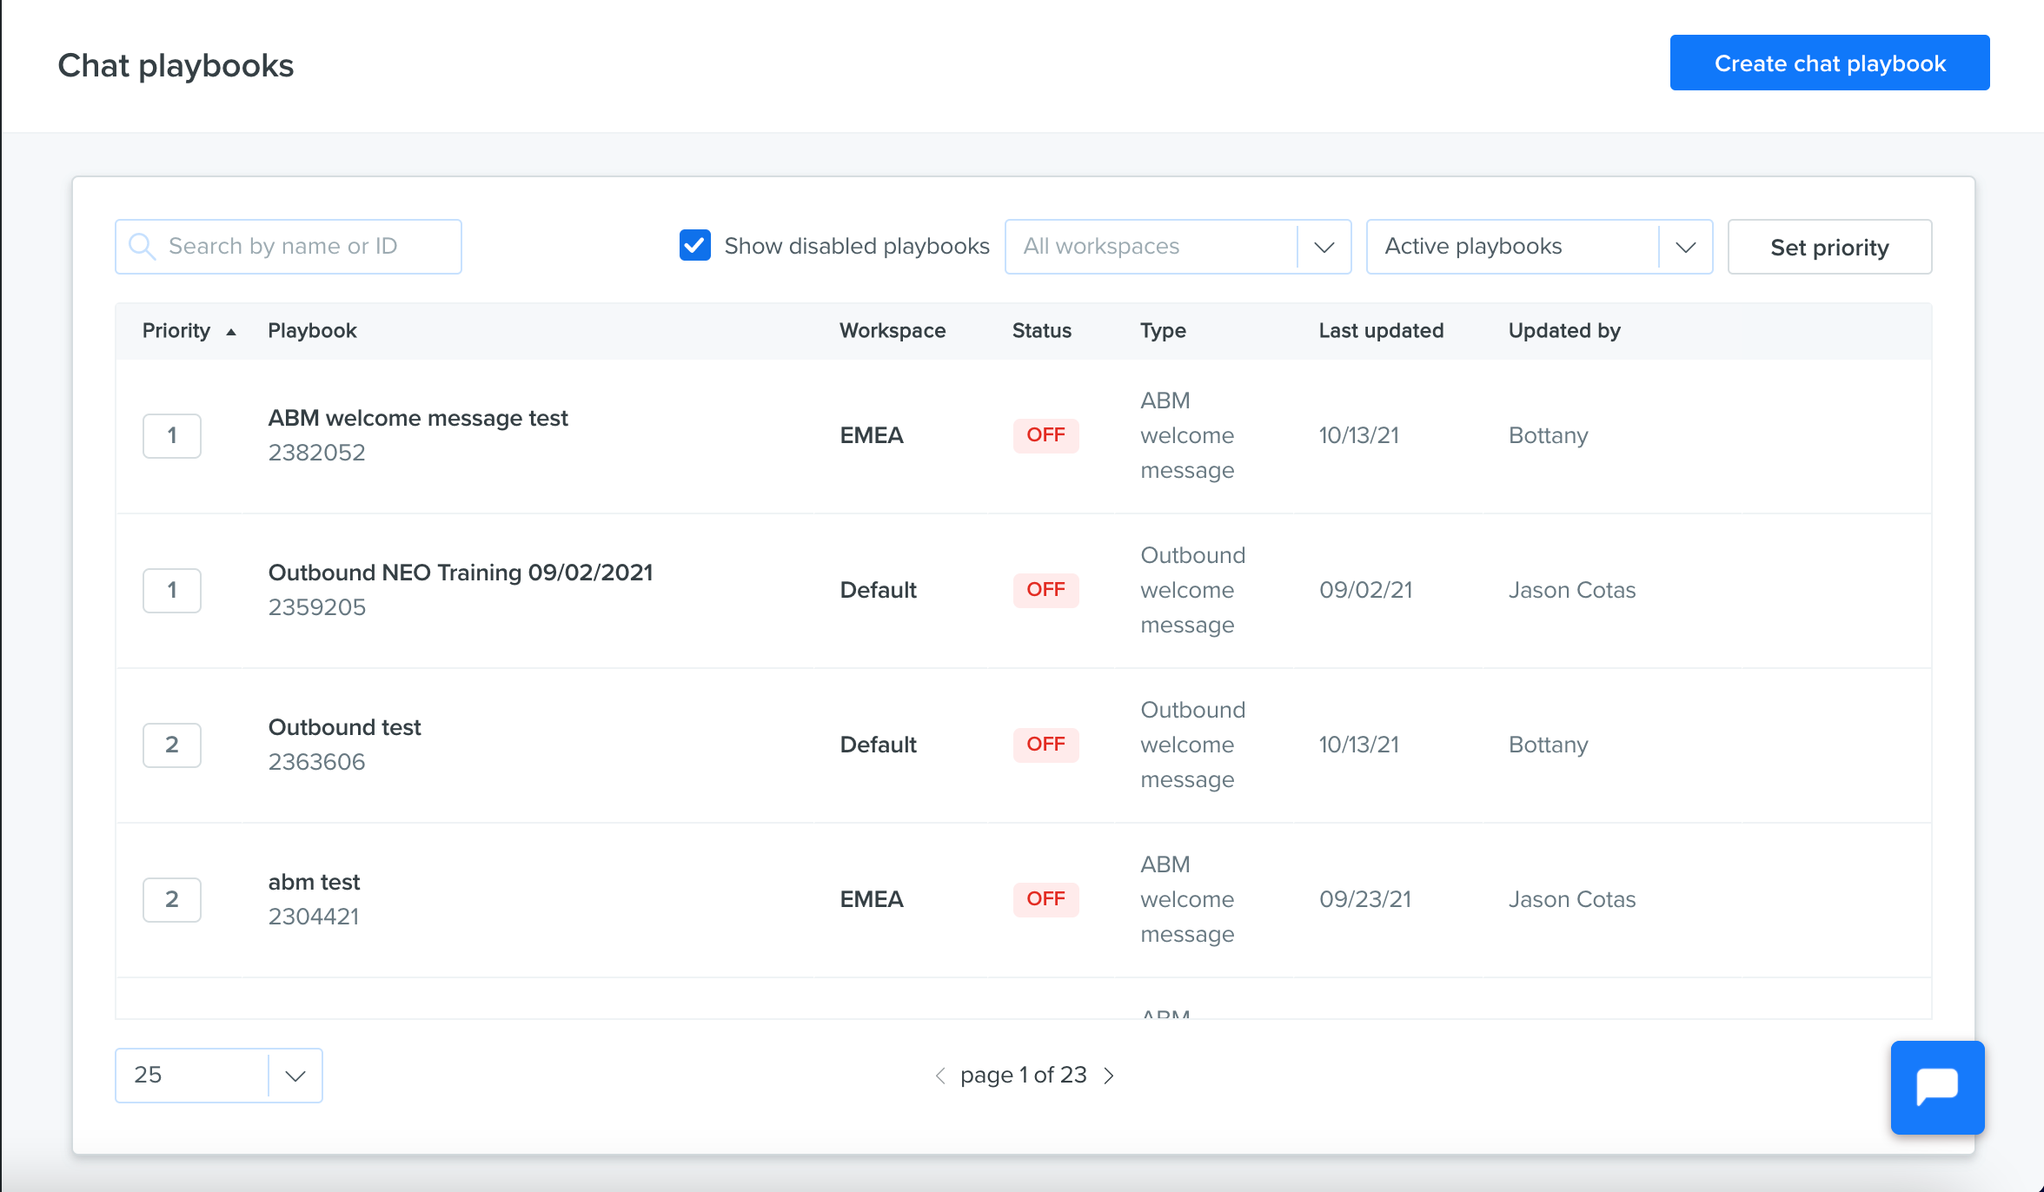
Task: Go to next page arrow
Action: point(1109,1076)
